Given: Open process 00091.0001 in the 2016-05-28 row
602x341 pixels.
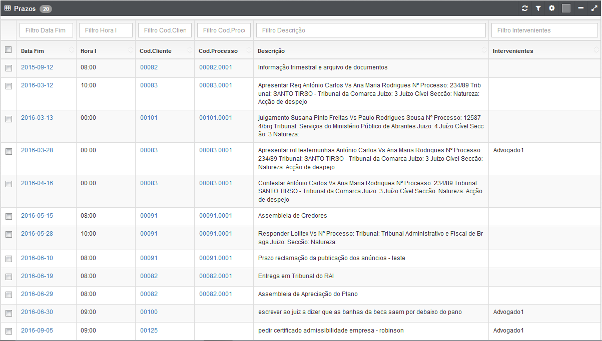Looking at the screenshot, I should click(x=216, y=234).
